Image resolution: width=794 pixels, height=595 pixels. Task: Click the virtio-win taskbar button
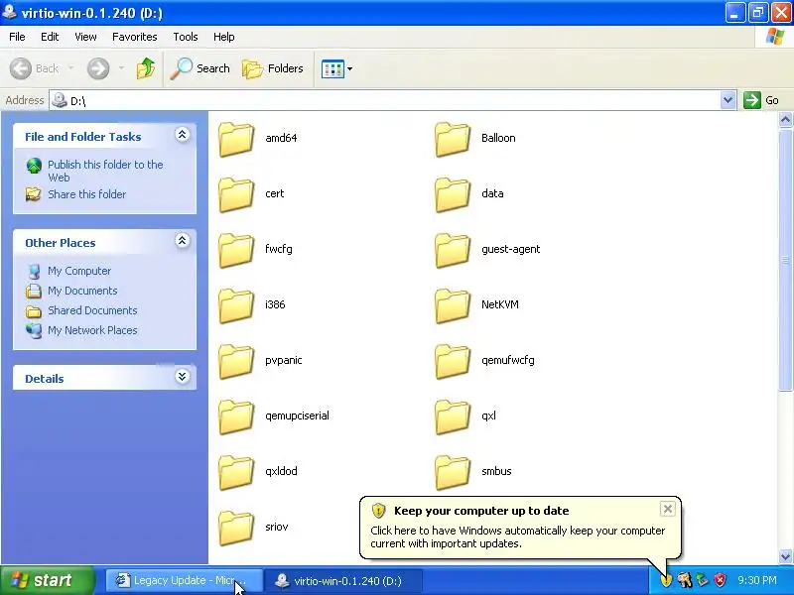[342, 580]
